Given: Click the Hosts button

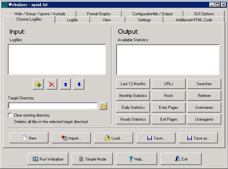Looking at the screenshot, I should pos(169,95).
